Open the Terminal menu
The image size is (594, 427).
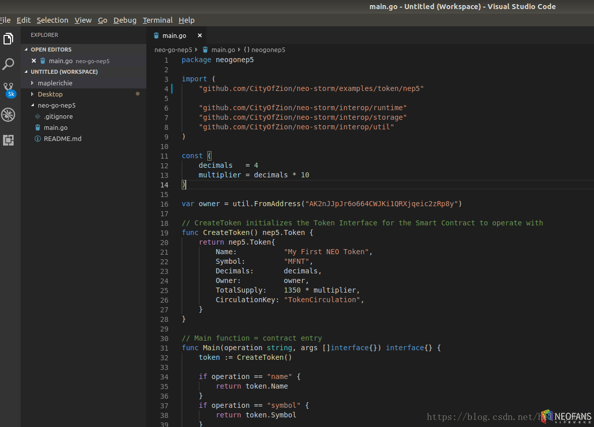click(157, 20)
